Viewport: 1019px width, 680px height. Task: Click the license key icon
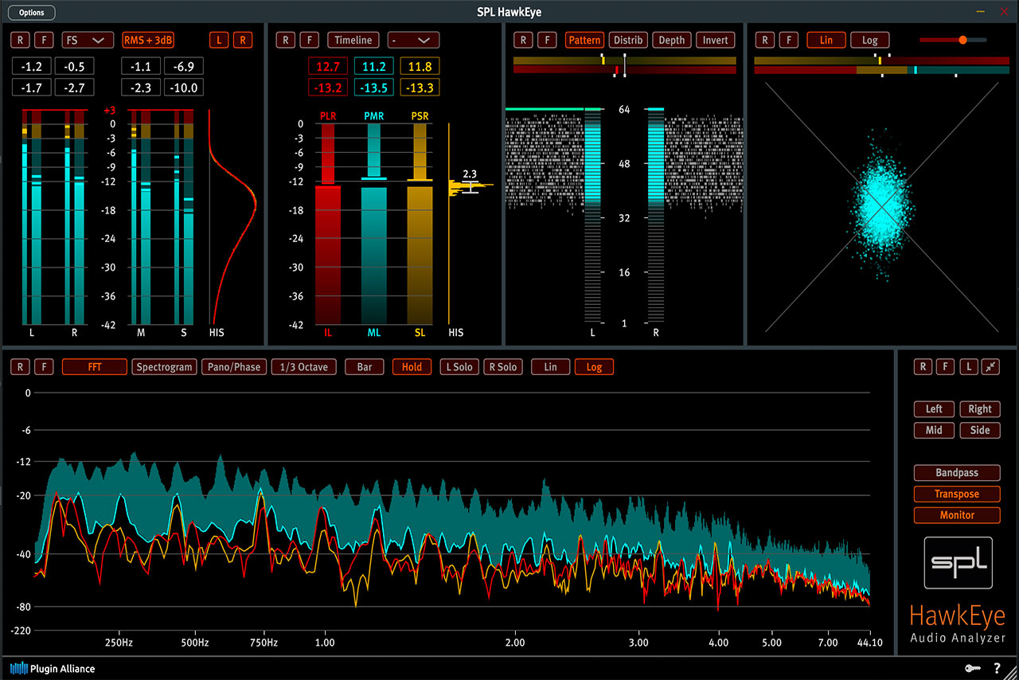pos(974,668)
